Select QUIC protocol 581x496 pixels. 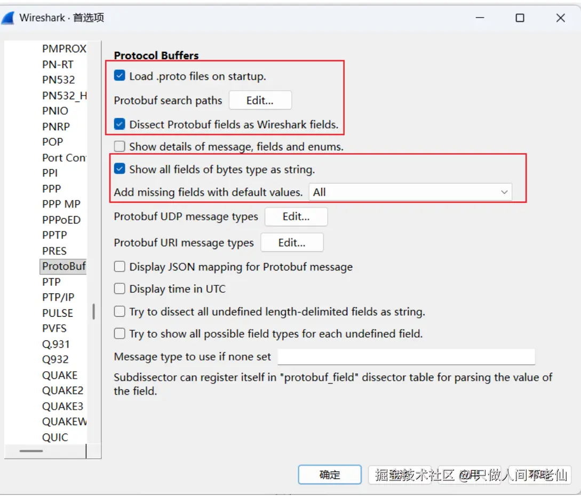55,437
